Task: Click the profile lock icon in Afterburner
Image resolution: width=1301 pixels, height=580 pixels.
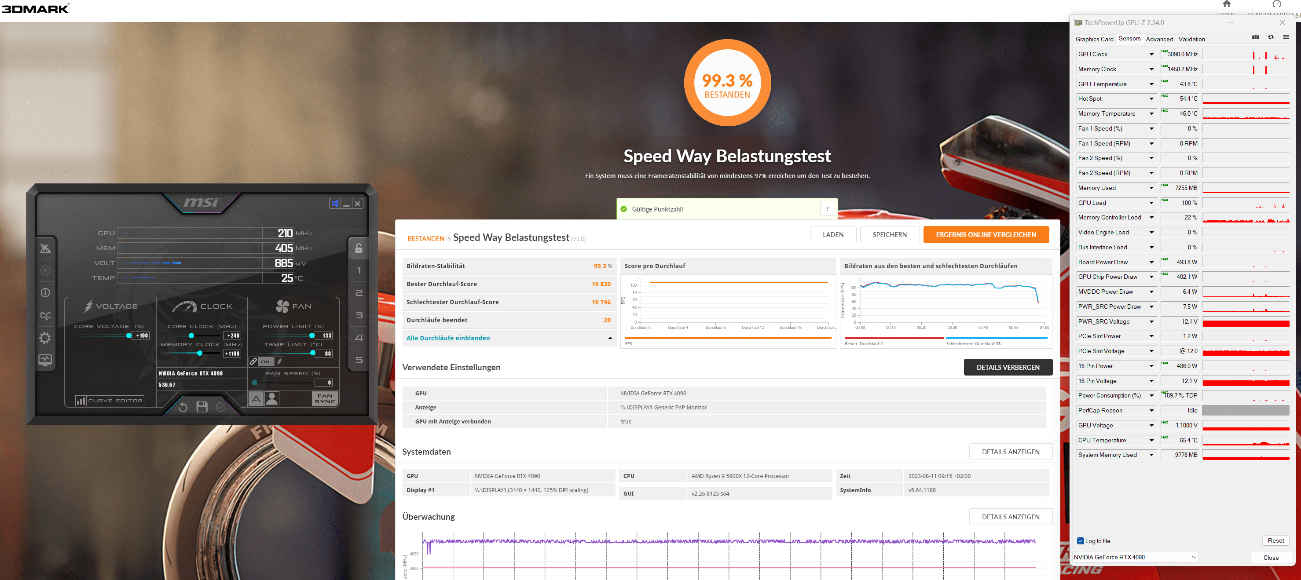Action: [x=359, y=248]
